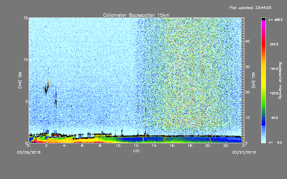Pick the black top cap of the colorbar

pos(263,19)
